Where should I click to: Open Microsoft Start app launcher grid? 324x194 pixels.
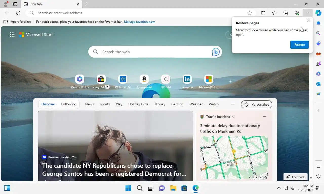[x=12, y=35]
